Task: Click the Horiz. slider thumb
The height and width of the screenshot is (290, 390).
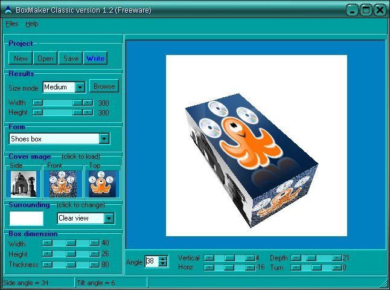Action: (229, 268)
